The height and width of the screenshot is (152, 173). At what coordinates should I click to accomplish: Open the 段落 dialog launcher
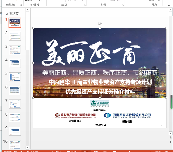123,6
